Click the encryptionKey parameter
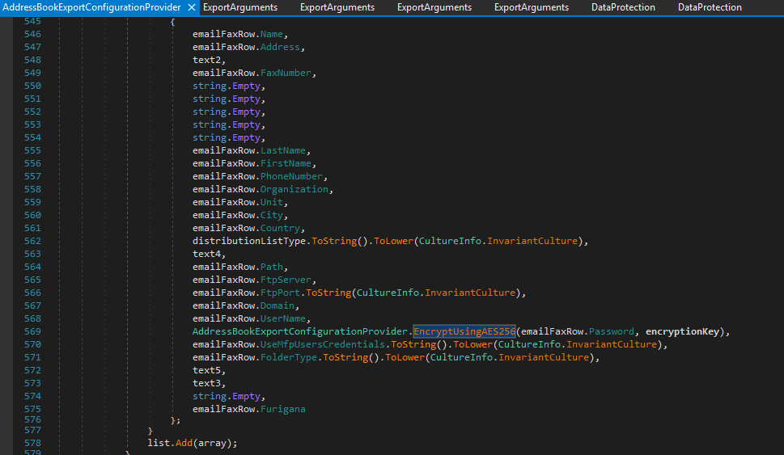Screen dimensions: 784x455 click(684, 332)
